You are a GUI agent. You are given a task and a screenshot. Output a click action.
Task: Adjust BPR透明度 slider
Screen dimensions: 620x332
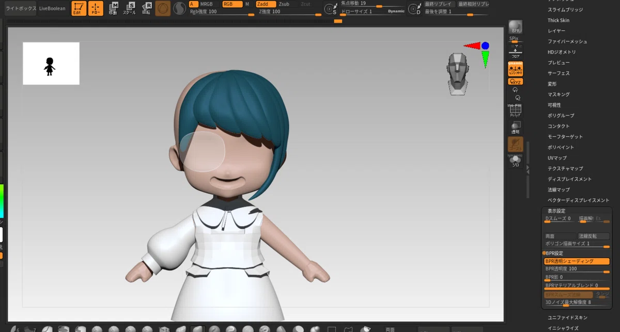click(577, 270)
